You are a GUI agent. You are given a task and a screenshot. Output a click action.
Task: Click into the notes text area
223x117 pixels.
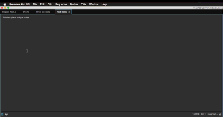(111, 63)
